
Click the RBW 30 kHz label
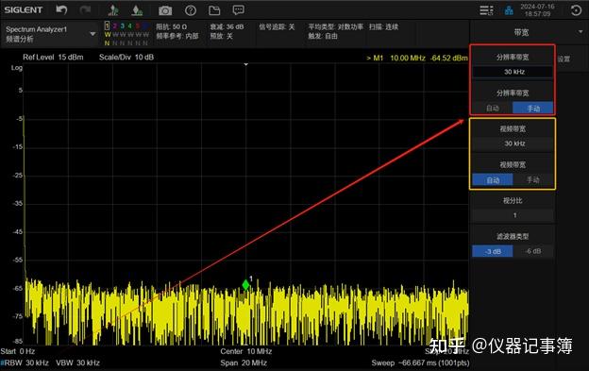pos(25,363)
